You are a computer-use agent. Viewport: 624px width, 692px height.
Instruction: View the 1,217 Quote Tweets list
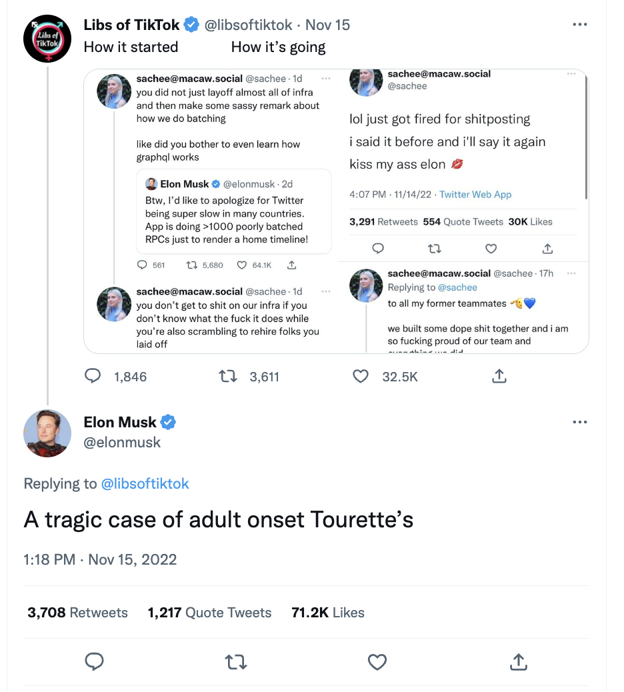pyautogui.click(x=209, y=613)
